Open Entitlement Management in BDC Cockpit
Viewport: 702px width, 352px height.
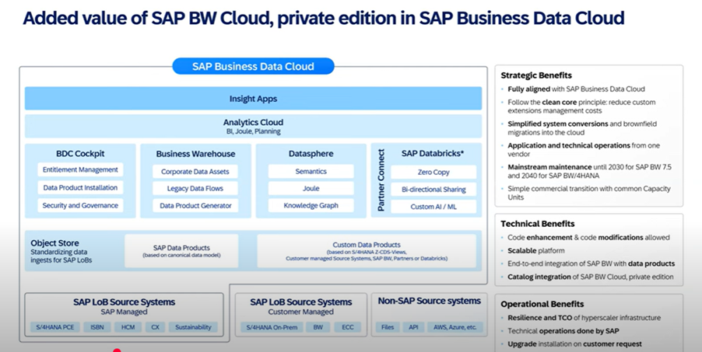[x=80, y=170]
